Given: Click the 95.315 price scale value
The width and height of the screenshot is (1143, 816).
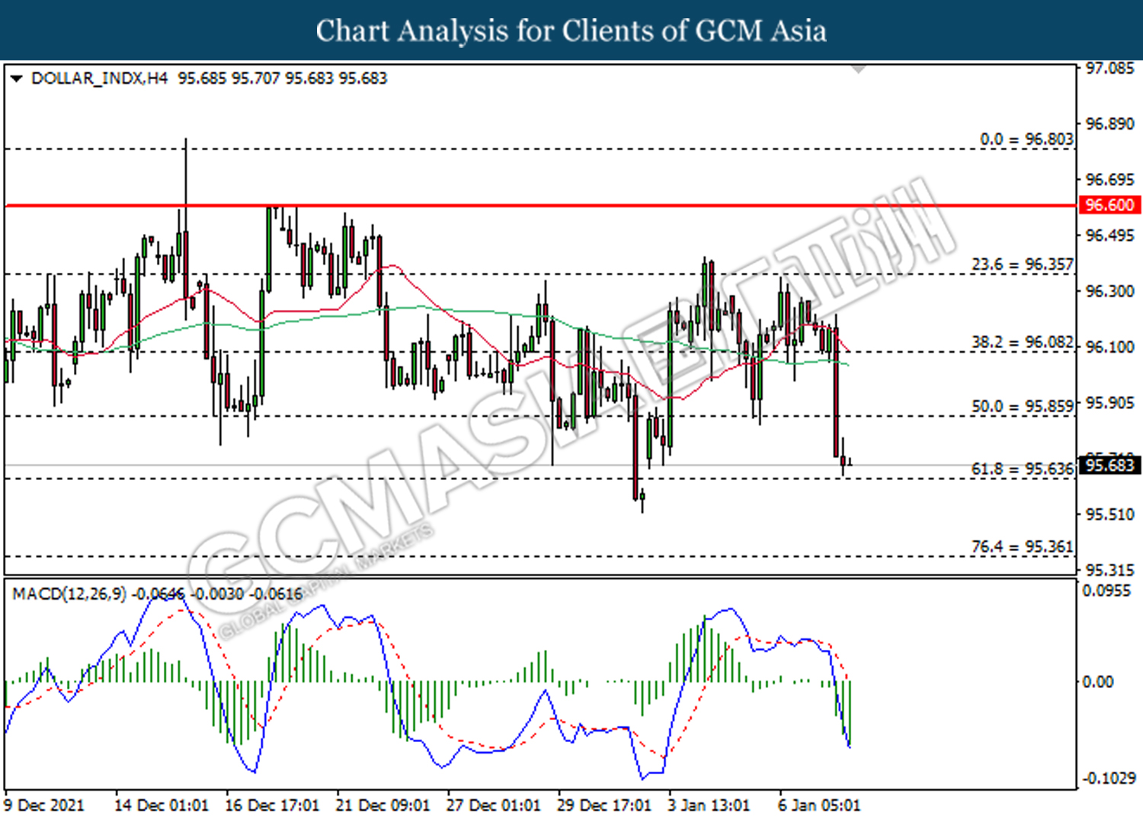Looking at the screenshot, I should (1109, 570).
